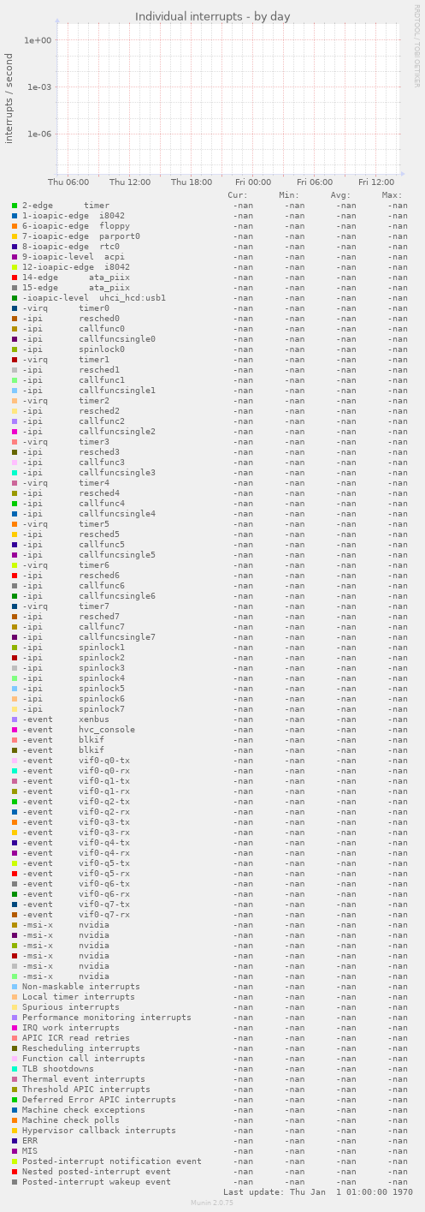Screen dimensions: 425x1212
Task: Select the 9-ioapic-level acpi color swatch
Action: click(15, 257)
